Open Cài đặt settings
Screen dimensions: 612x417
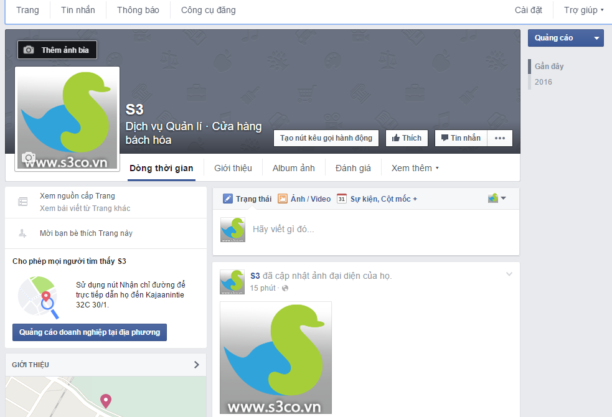click(529, 10)
